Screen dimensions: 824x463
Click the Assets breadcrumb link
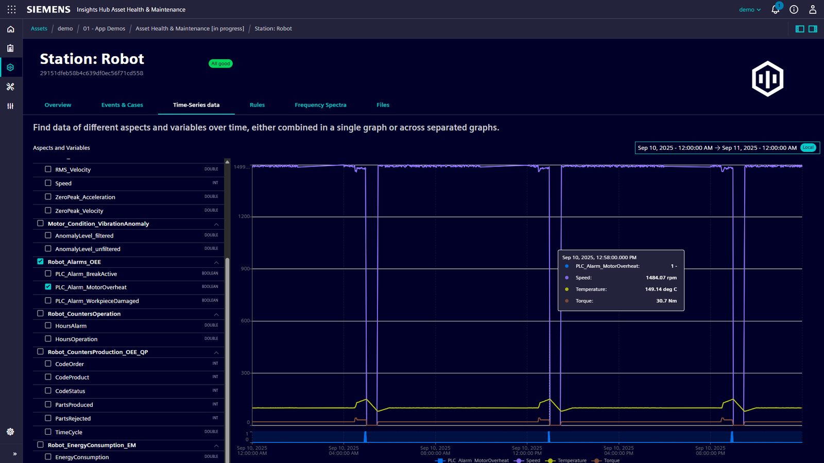point(39,29)
